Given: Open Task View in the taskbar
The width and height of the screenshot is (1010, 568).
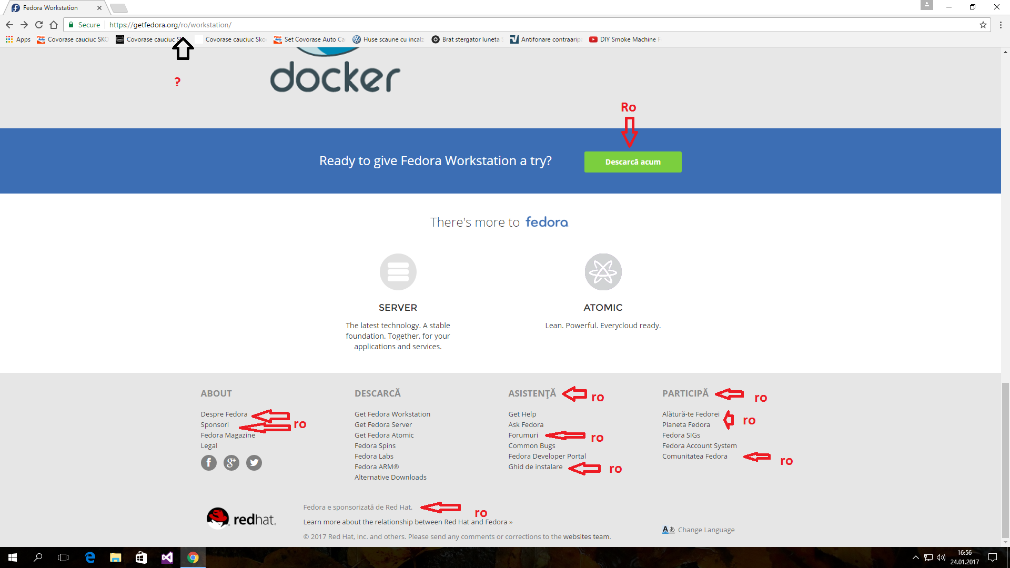Looking at the screenshot, I should coord(63,557).
